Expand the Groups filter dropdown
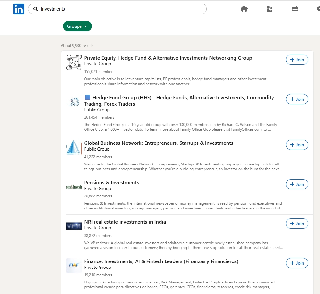This screenshot has width=320, height=294. pyautogui.click(x=77, y=26)
